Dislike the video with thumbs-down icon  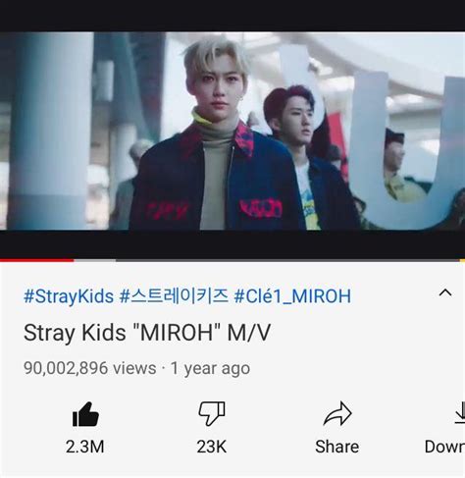[x=212, y=413]
